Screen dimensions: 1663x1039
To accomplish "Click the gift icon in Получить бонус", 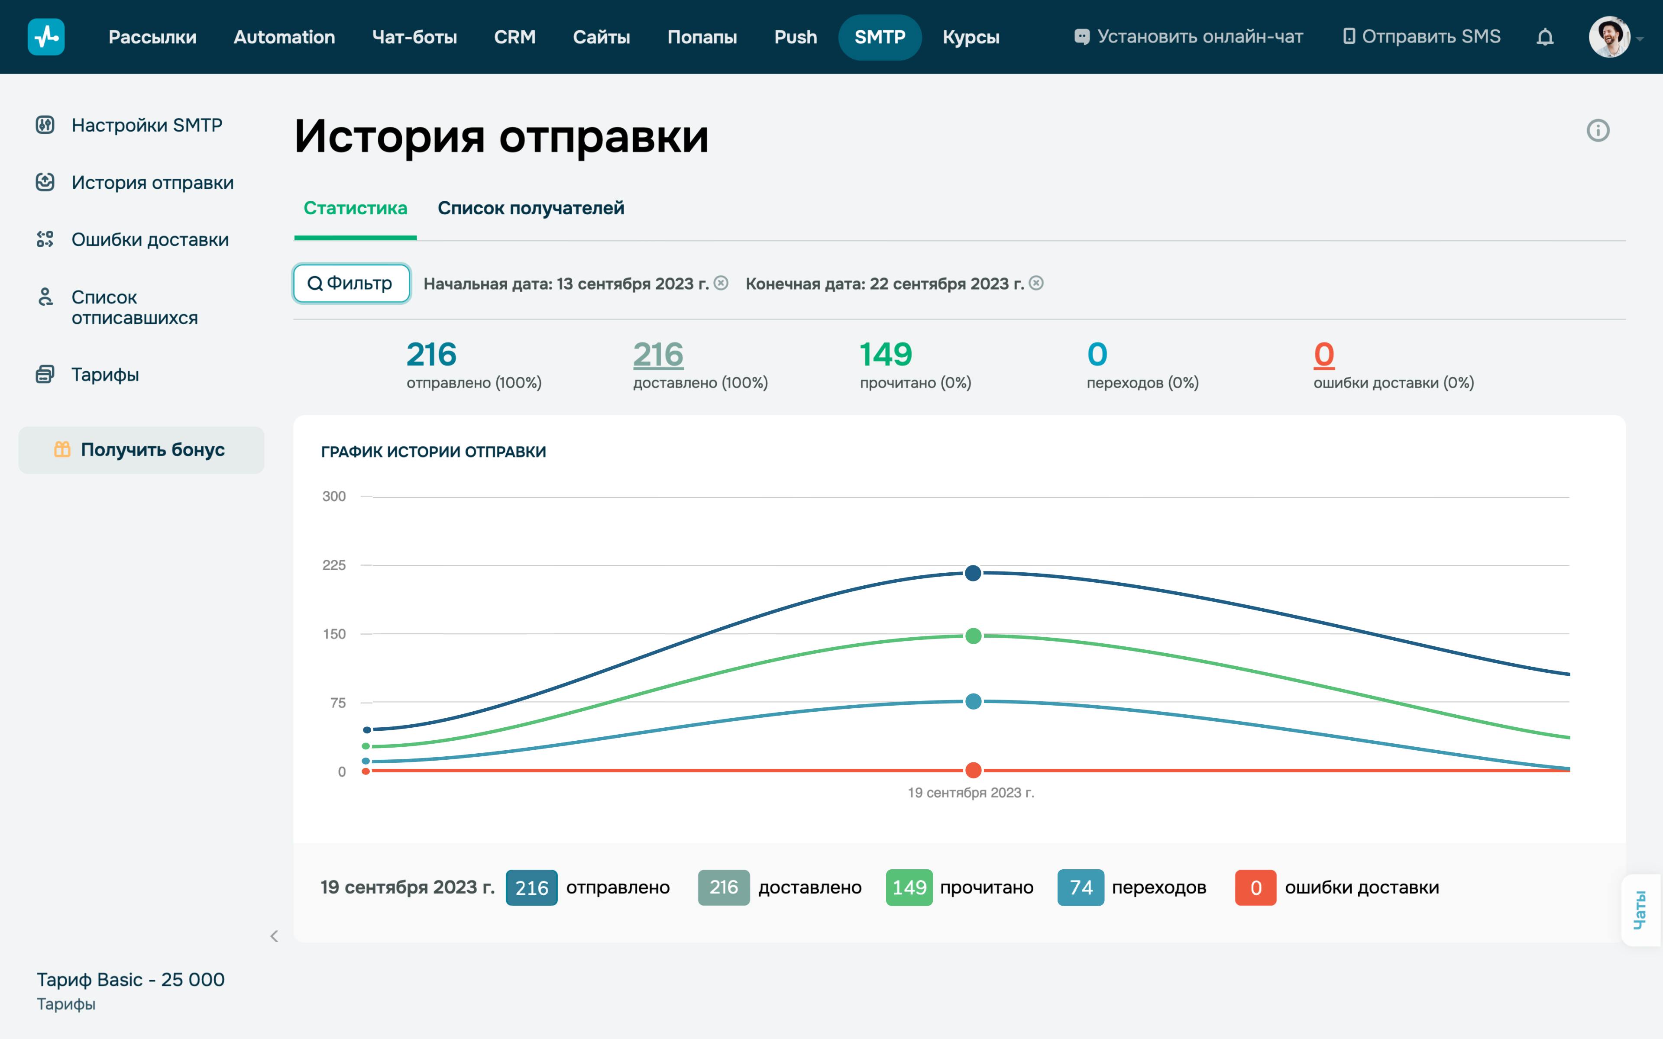I will 62,449.
